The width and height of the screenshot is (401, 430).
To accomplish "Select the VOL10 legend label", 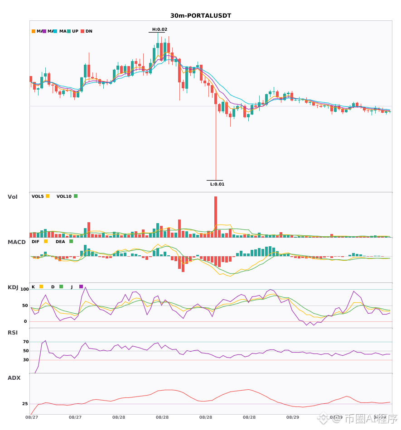I will coord(64,196).
